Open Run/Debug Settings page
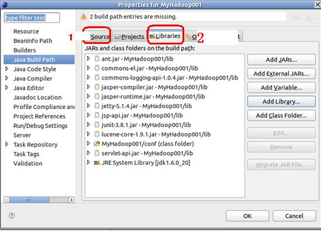The width and height of the screenshot is (321, 231). tap(40, 126)
